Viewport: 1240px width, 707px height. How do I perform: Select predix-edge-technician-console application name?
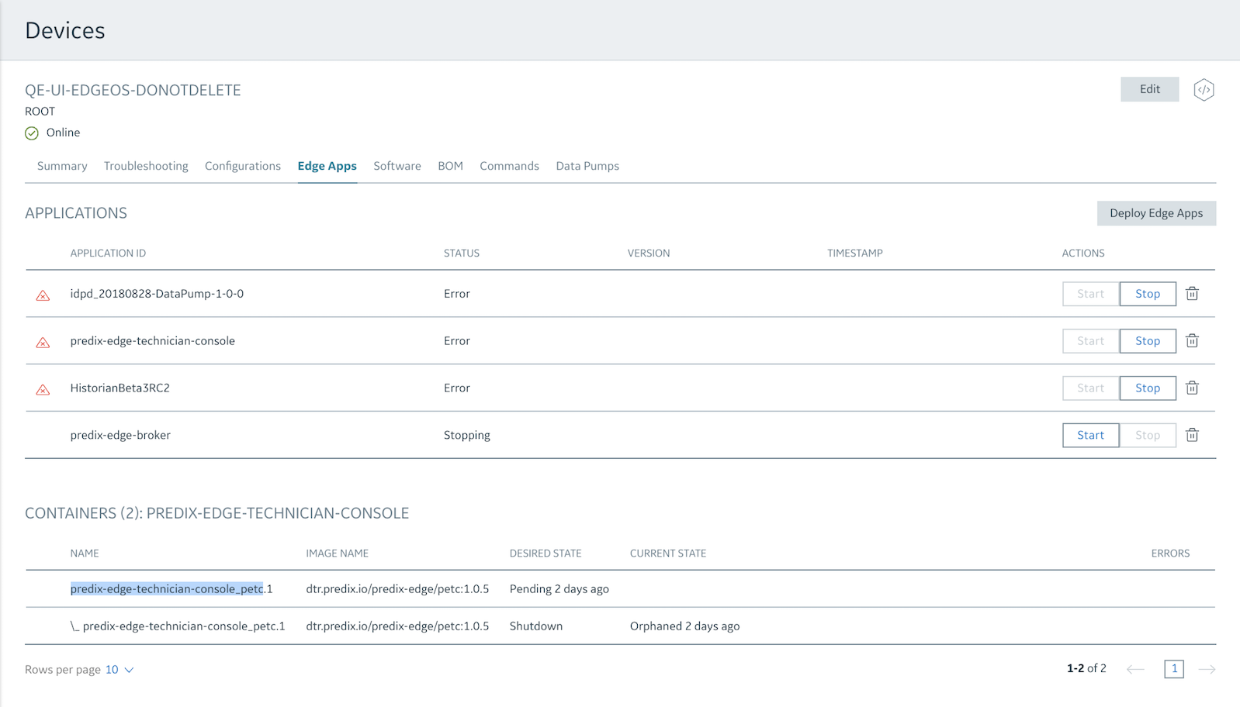coord(152,341)
